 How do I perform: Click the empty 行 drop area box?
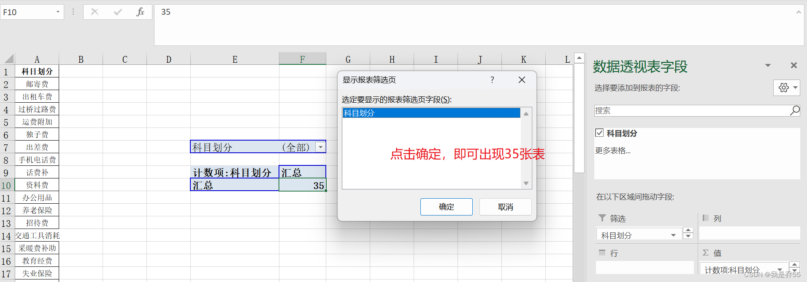(x=645, y=267)
